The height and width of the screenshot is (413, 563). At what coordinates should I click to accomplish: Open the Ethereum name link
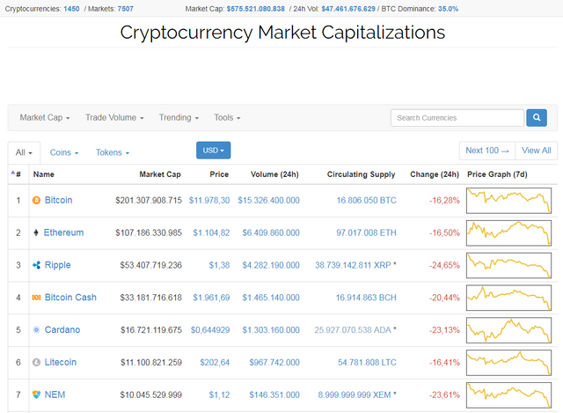(63, 232)
